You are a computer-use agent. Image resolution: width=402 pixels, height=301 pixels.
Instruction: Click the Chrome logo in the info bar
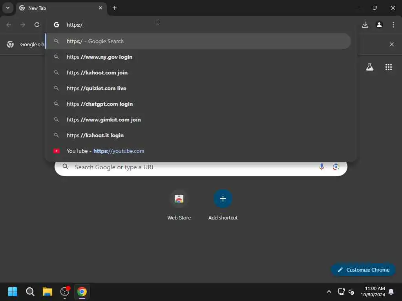10,44
